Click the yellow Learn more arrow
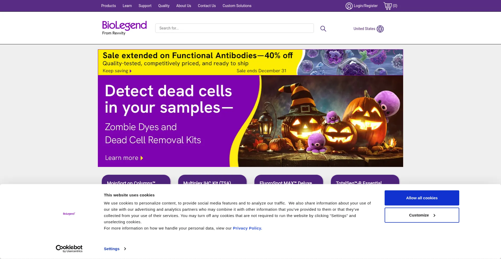Viewport: 501px width, 259px height. pyautogui.click(x=142, y=158)
